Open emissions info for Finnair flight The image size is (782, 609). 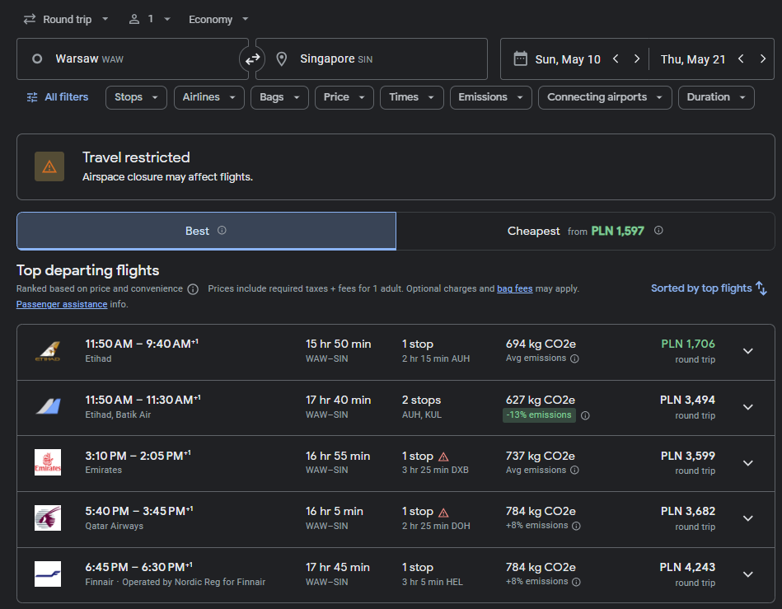576,582
